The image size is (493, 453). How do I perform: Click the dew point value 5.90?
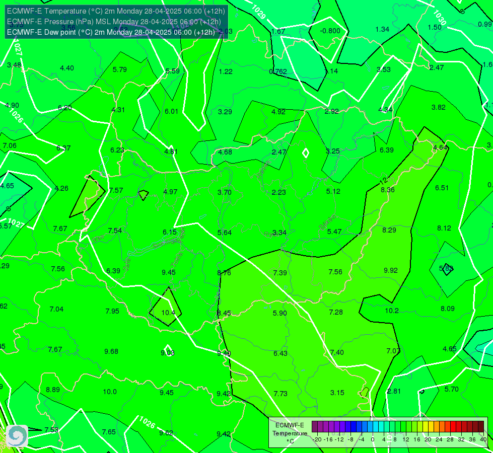pyautogui.click(x=280, y=313)
